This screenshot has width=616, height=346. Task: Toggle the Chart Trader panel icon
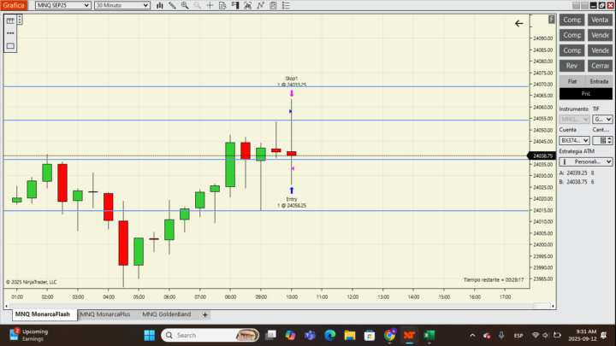[x=235, y=5]
